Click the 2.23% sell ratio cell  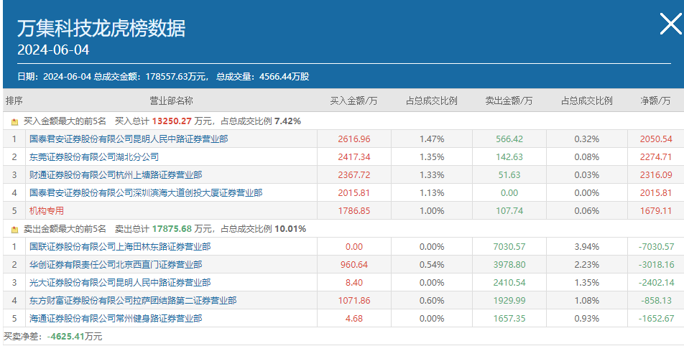[x=587, y=264]
